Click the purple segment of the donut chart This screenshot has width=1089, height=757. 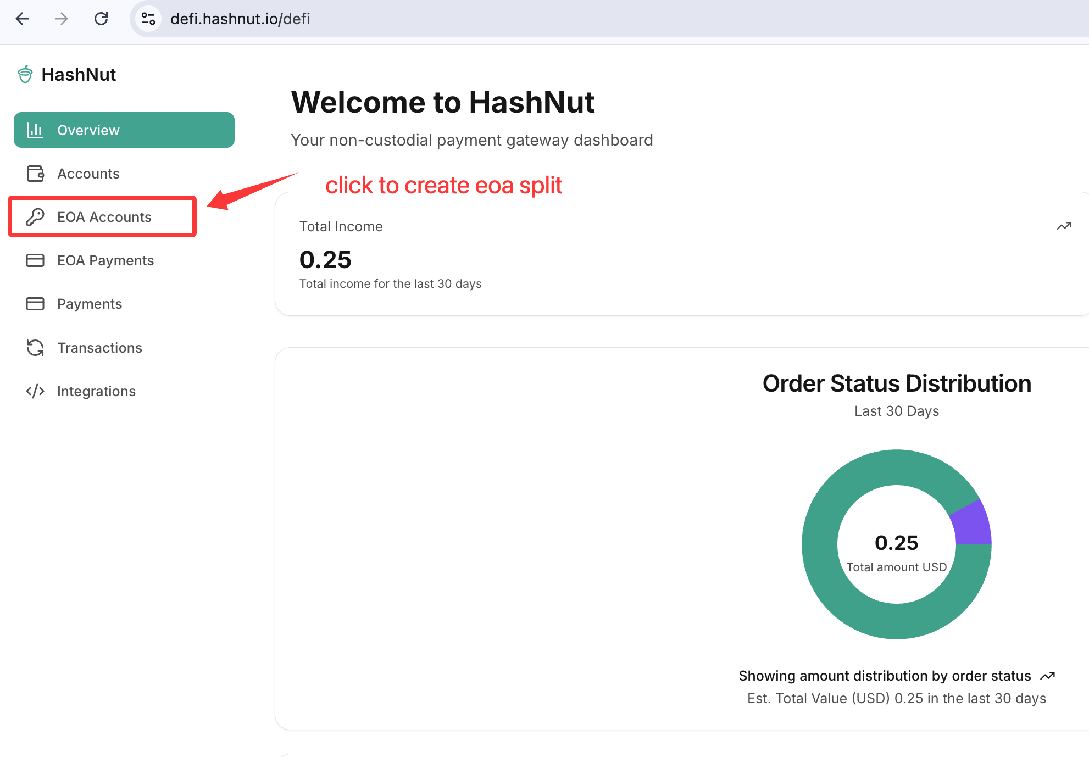coord(974,525)
